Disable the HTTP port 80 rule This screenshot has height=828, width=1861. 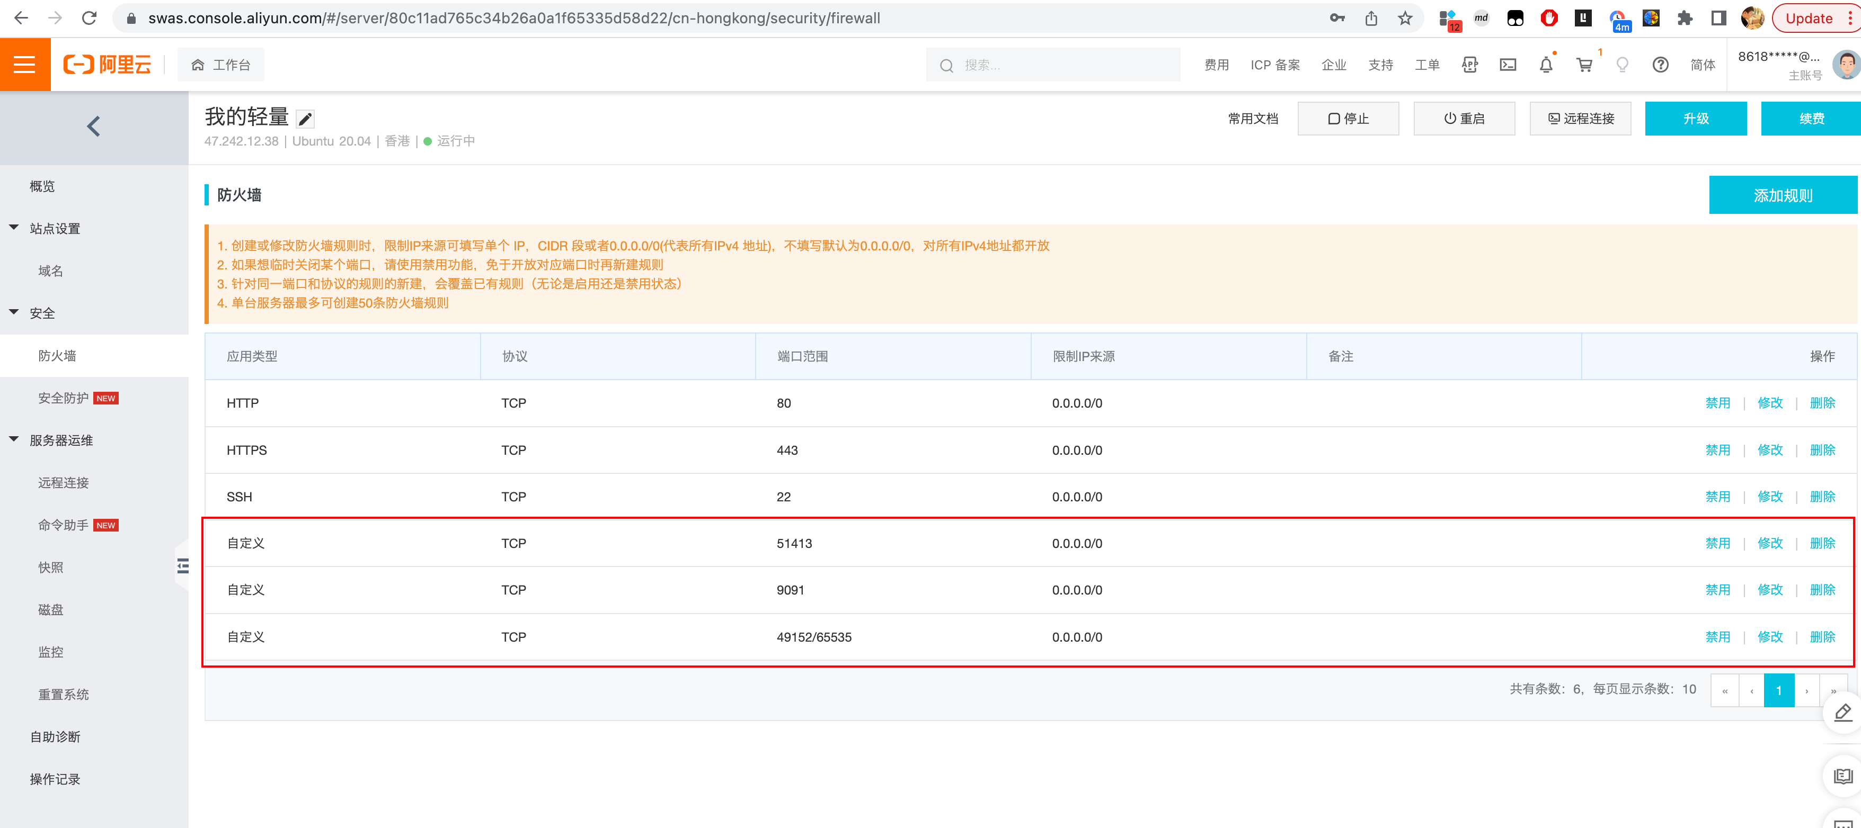(1717, 403)
